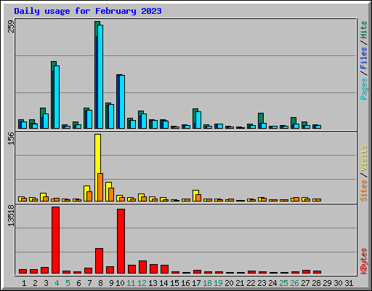Click the KBytes legend label
Screen dimensions: 372x291
click(x=363, y=261)
